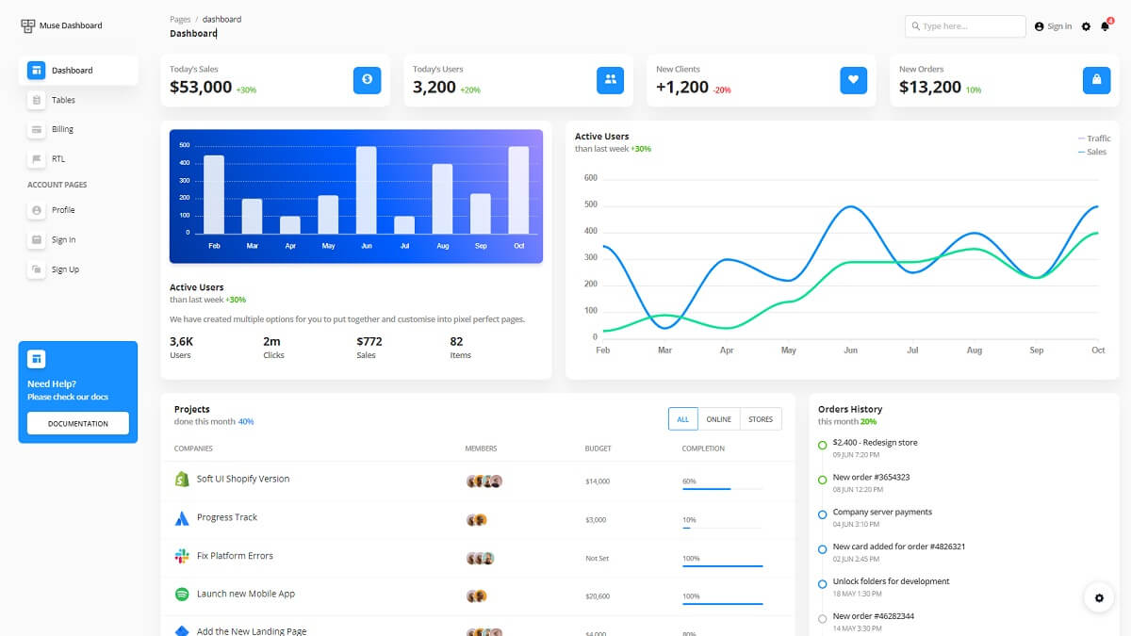The width and height of the screenshot is (1131, 636).
Task: Click the shopping bag icon on New Orders card
Action: (x=1096, y=80)
